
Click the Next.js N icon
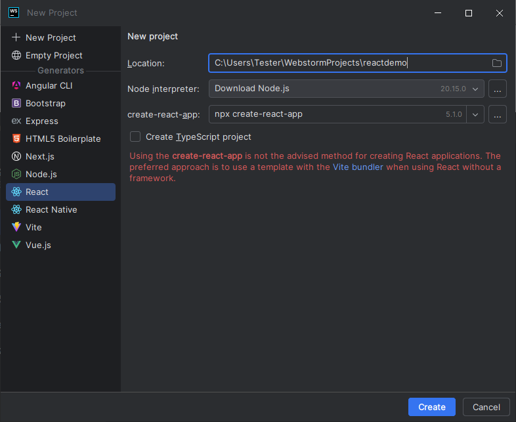point(16,156)
